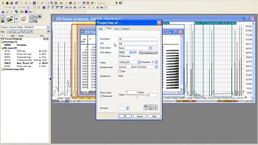This screenshot has width=258, height=145.
Task: Select the green view-mode icon left of Eprom
Action: (x=92, y=3)
